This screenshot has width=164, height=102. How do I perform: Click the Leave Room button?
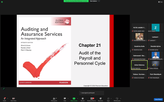(x=158, y=99)
